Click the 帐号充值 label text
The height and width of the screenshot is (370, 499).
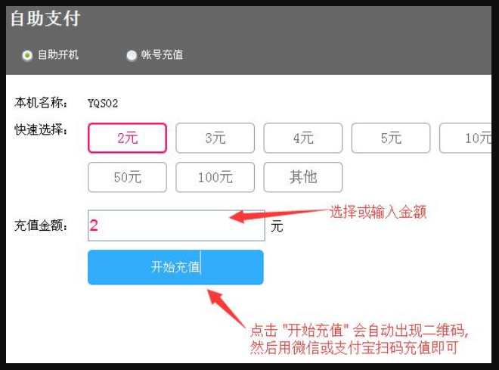[162, 54]
